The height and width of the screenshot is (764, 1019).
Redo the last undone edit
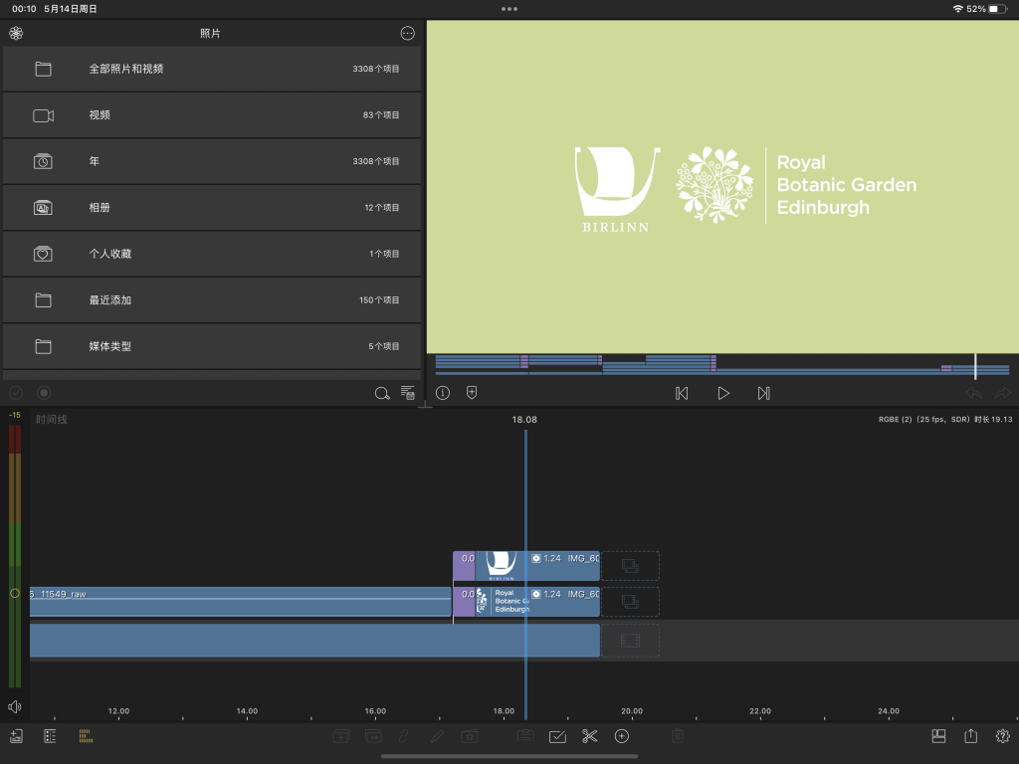click(1003, 393)
